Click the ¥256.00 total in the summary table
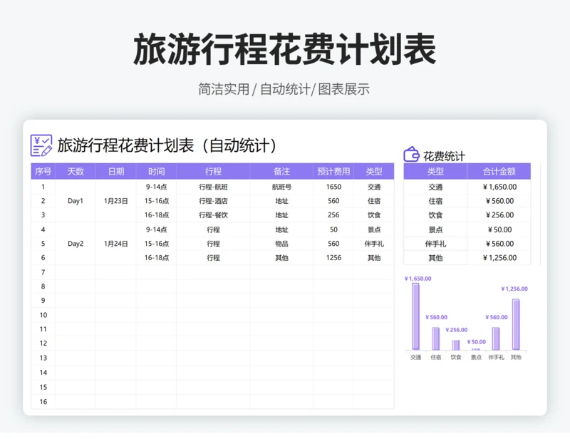The image size is (570, 439). 499,215
